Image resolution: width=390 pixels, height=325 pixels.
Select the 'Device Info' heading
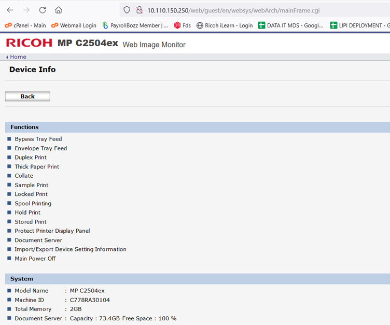(32, 69)
